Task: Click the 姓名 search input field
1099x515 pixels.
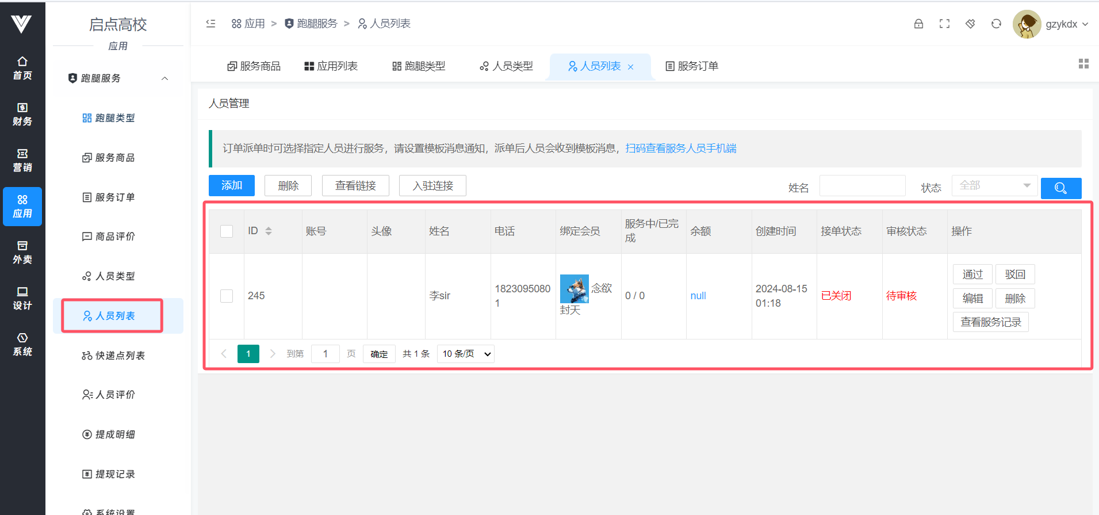Action: coord(861,186)
